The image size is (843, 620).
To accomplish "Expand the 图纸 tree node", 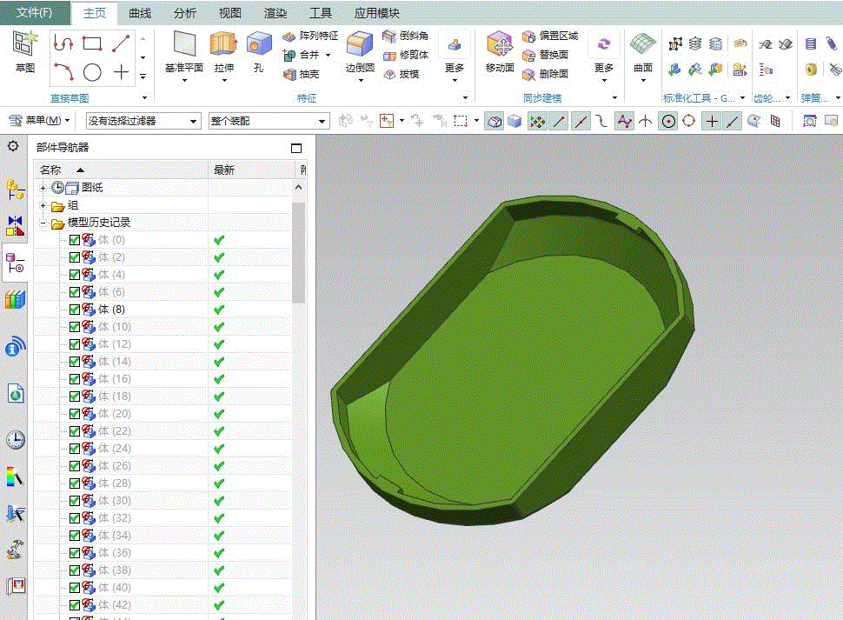I will [x=43, y=188].
